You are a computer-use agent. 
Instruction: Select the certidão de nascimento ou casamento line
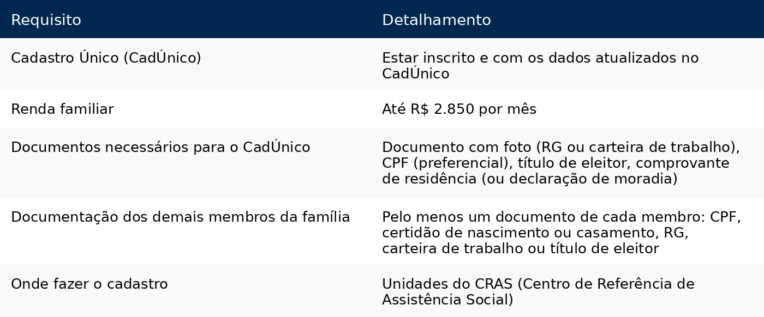[535, 233]
